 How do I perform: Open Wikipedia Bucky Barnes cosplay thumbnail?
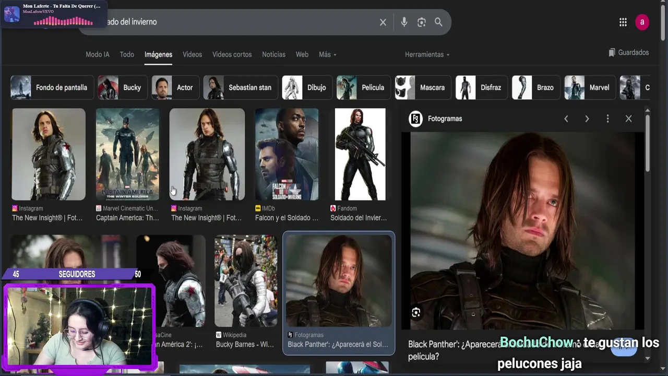point(246,281)
